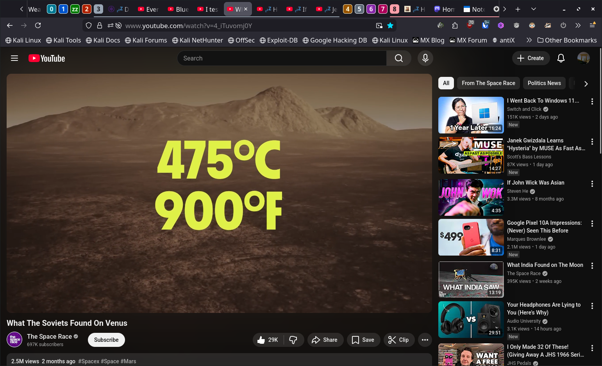The image size is (602, 366).
Task: Click in the YouTube search field
Action: (x=281, y=58)
